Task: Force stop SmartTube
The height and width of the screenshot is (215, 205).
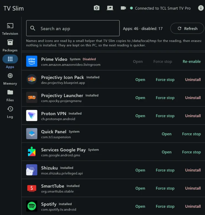Action: pos(165,188)
